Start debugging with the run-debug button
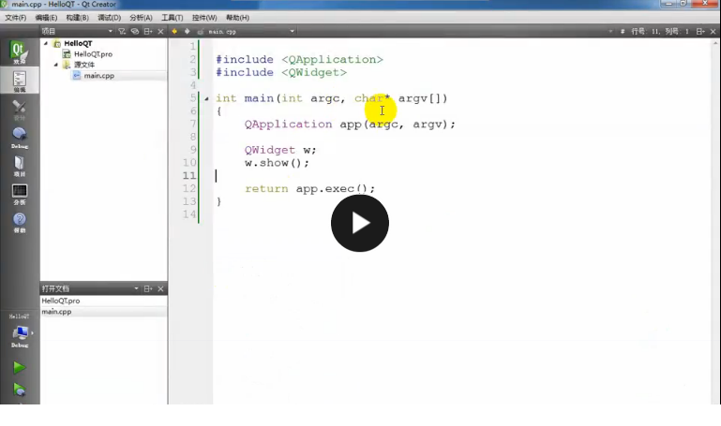 (x=20, y=389)
